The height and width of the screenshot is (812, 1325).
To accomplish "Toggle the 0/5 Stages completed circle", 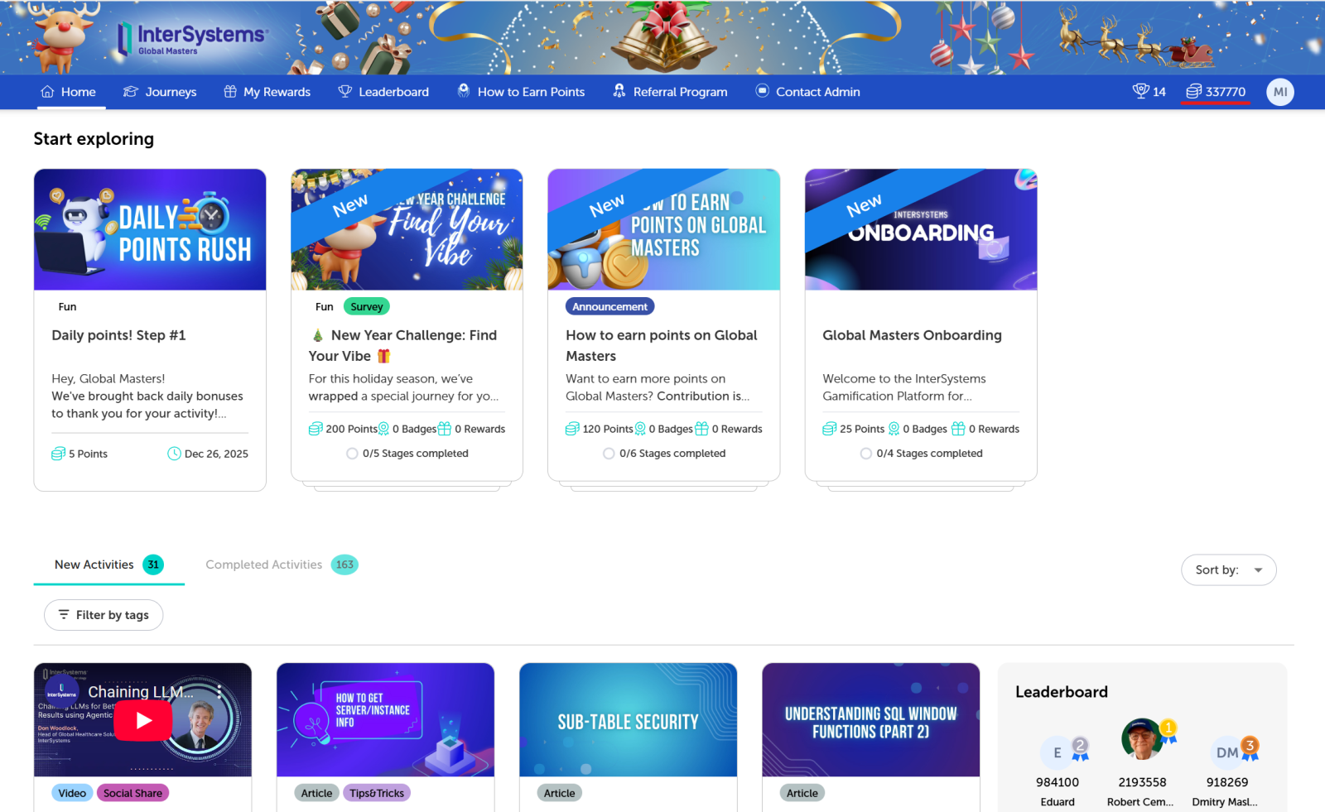I will (352, 454).
